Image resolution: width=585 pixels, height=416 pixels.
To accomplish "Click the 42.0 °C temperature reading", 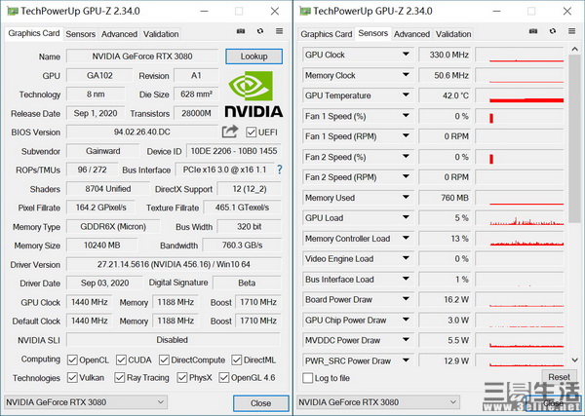I will (x=445, y=95).
